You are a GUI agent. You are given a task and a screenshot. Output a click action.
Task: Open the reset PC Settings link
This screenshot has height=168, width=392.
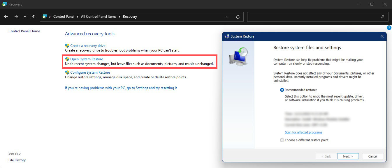pos(121,88)
